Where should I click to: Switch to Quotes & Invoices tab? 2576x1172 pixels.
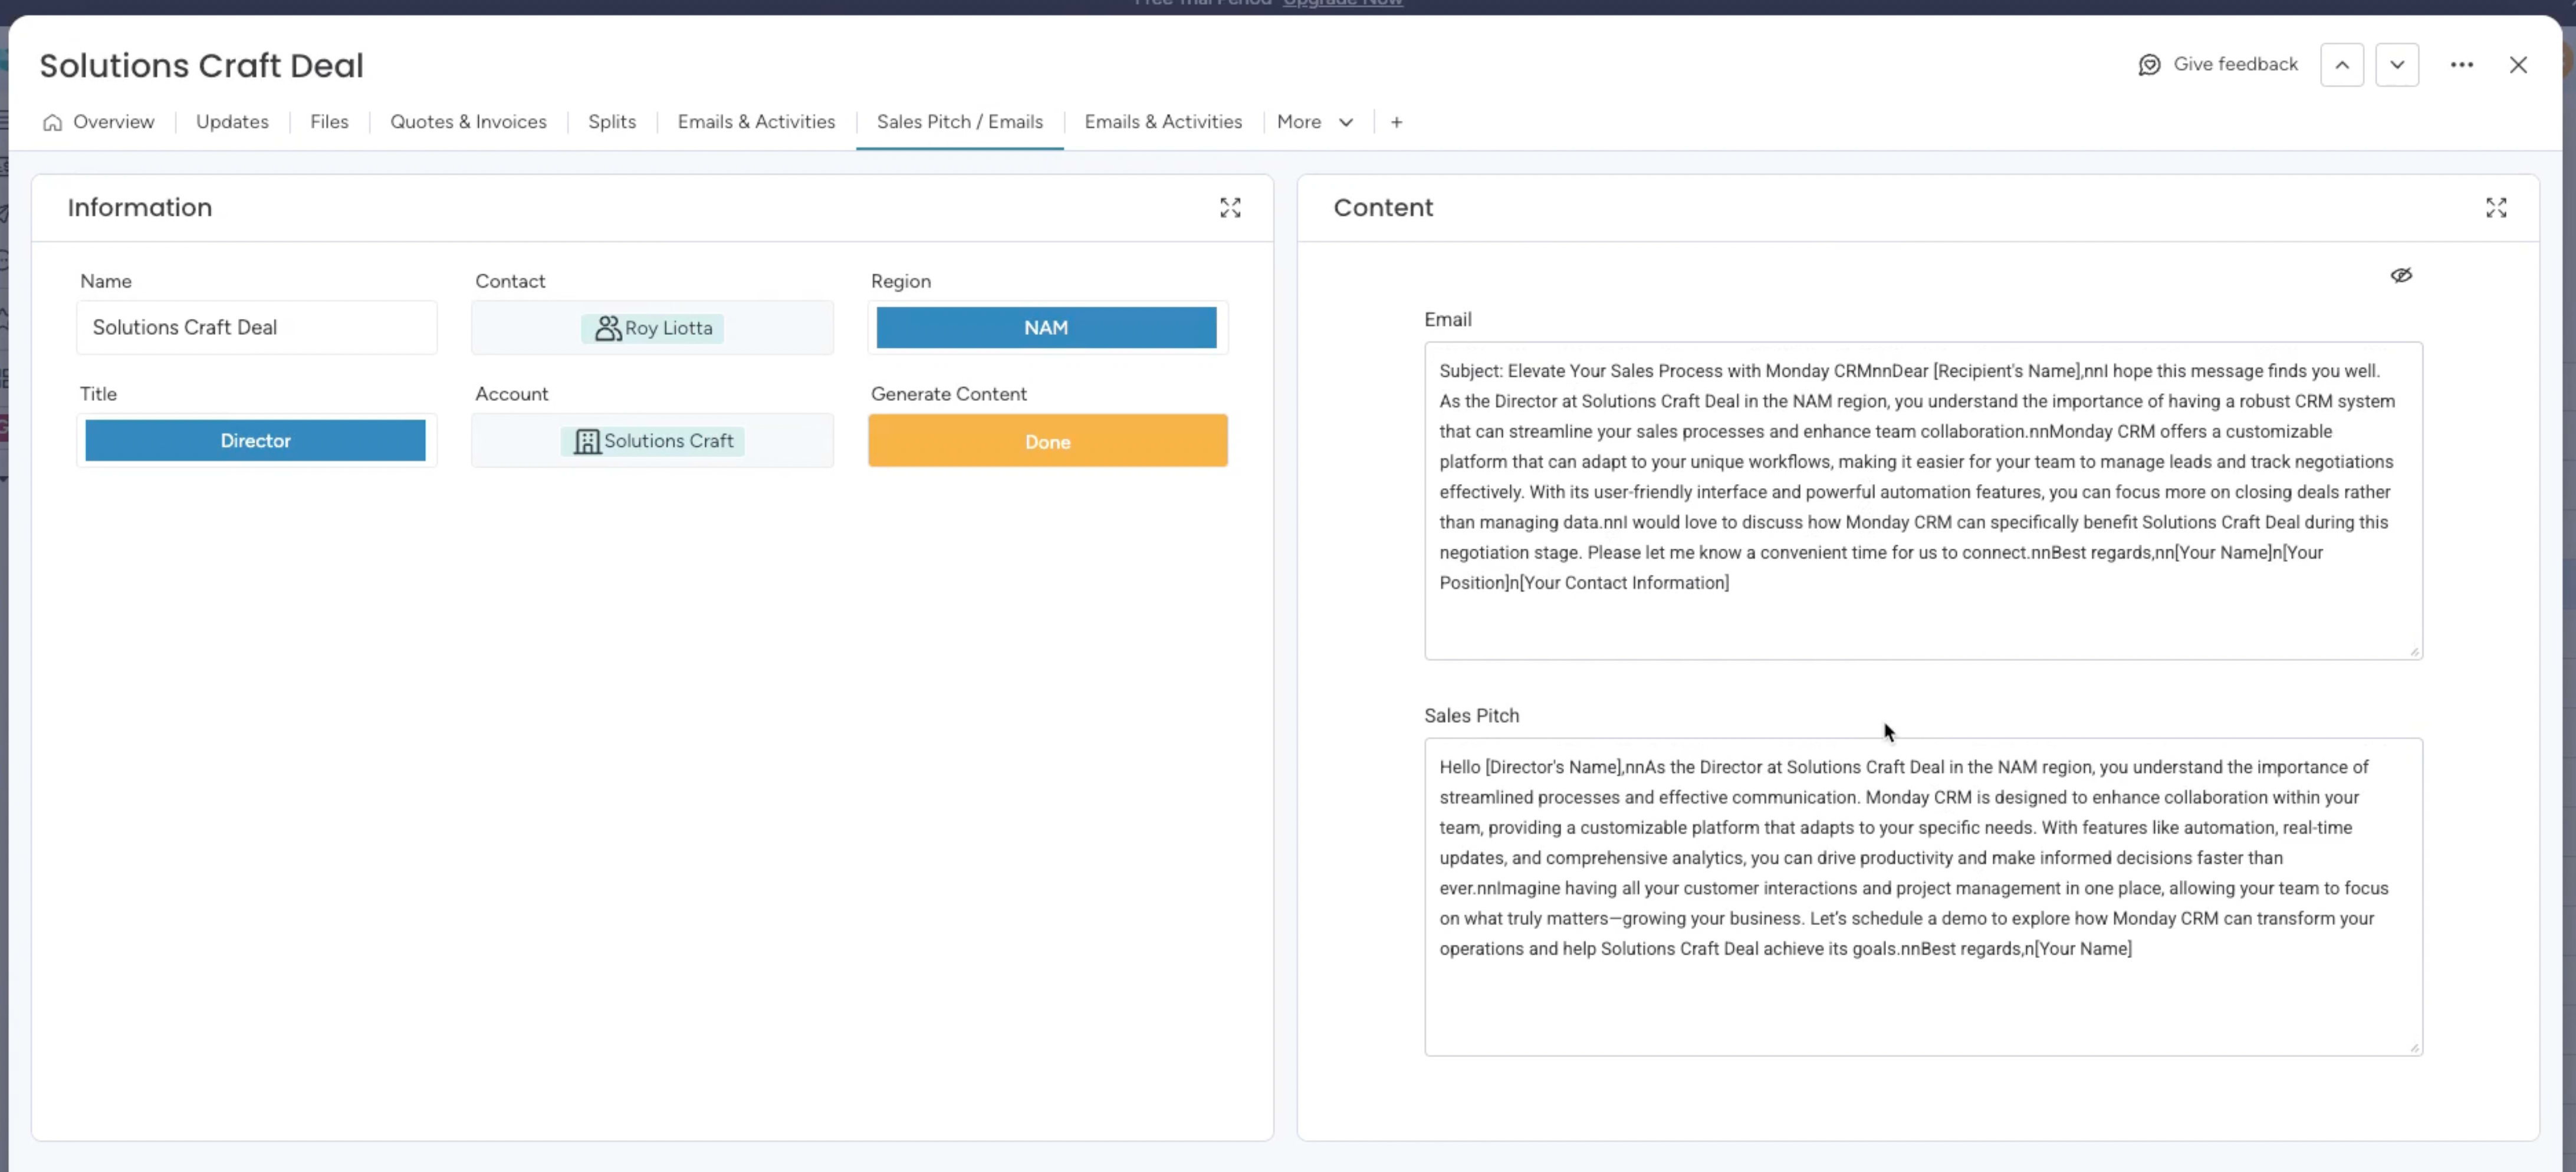(x=468, y=122)
